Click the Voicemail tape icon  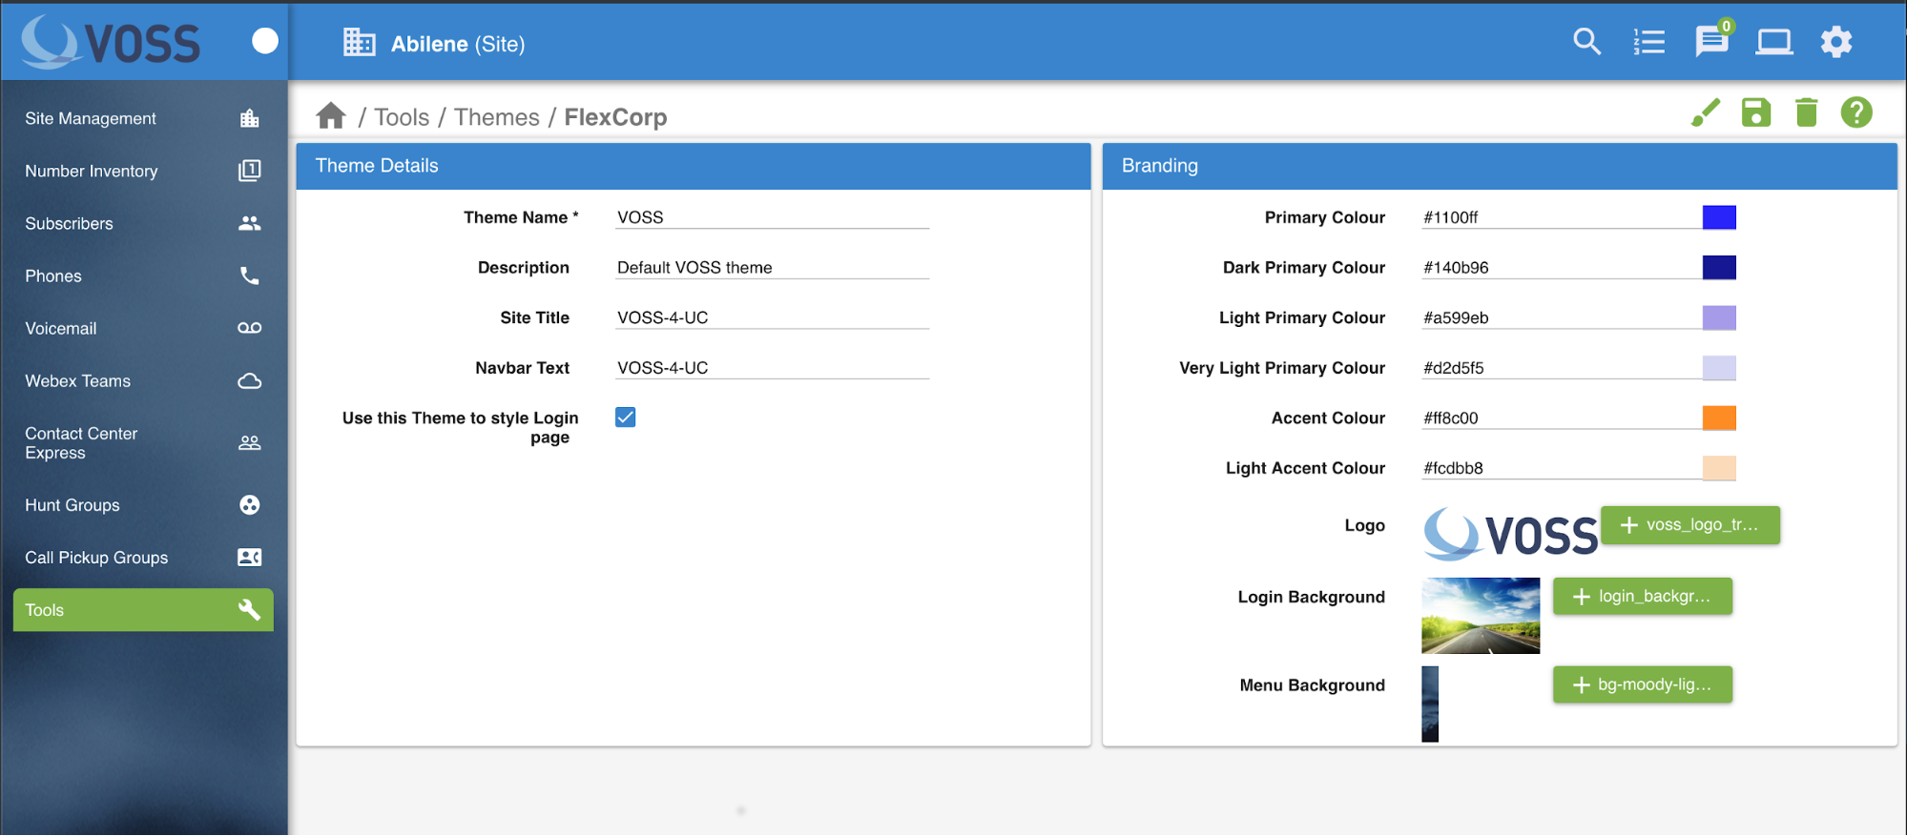pyautogui.click(x=250, y=328)
